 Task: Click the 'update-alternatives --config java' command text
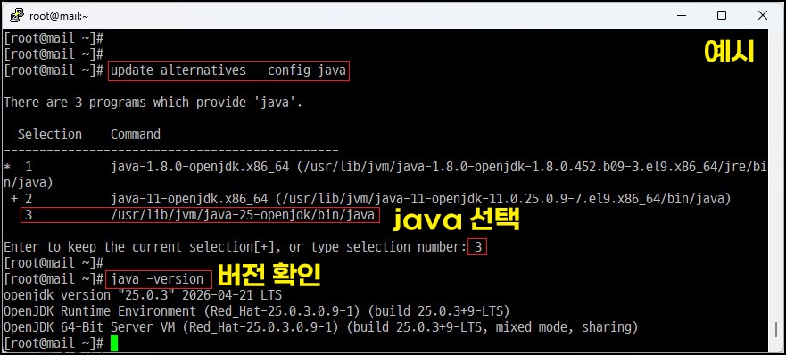tap(228, 70)
